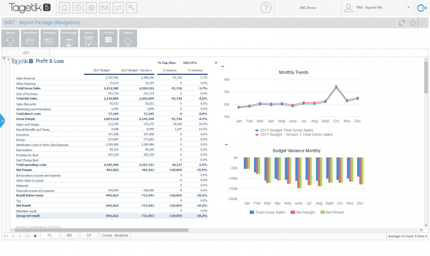Switch to the PL sheet tab
This screenshot has width=430, height=256.
[50, 236]
